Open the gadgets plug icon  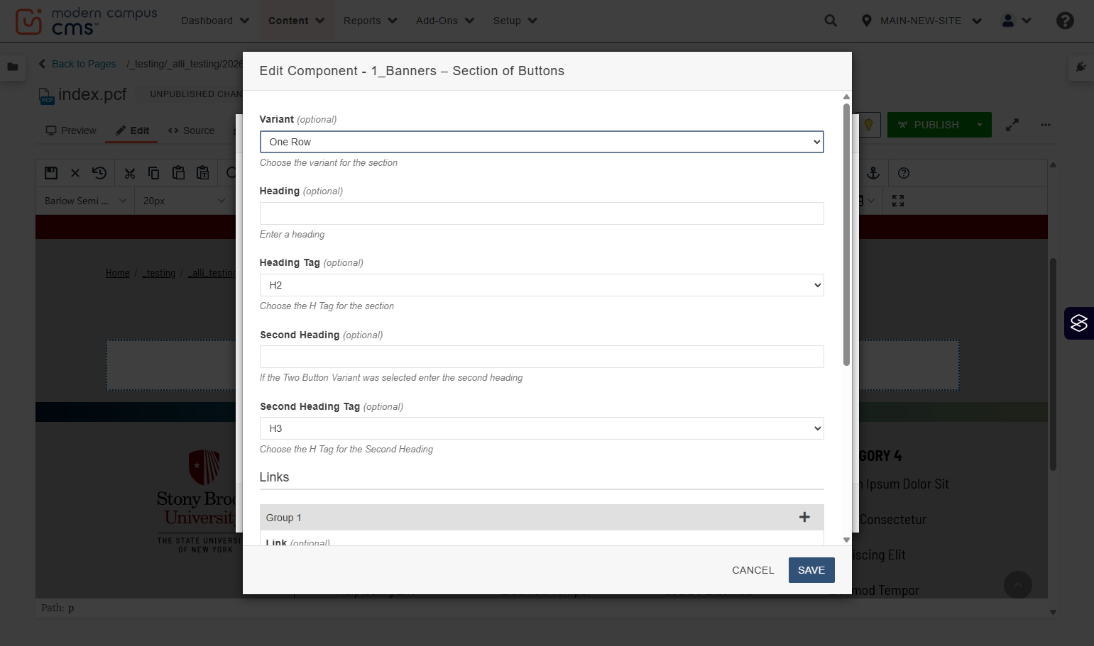(x=1081, y=67)
